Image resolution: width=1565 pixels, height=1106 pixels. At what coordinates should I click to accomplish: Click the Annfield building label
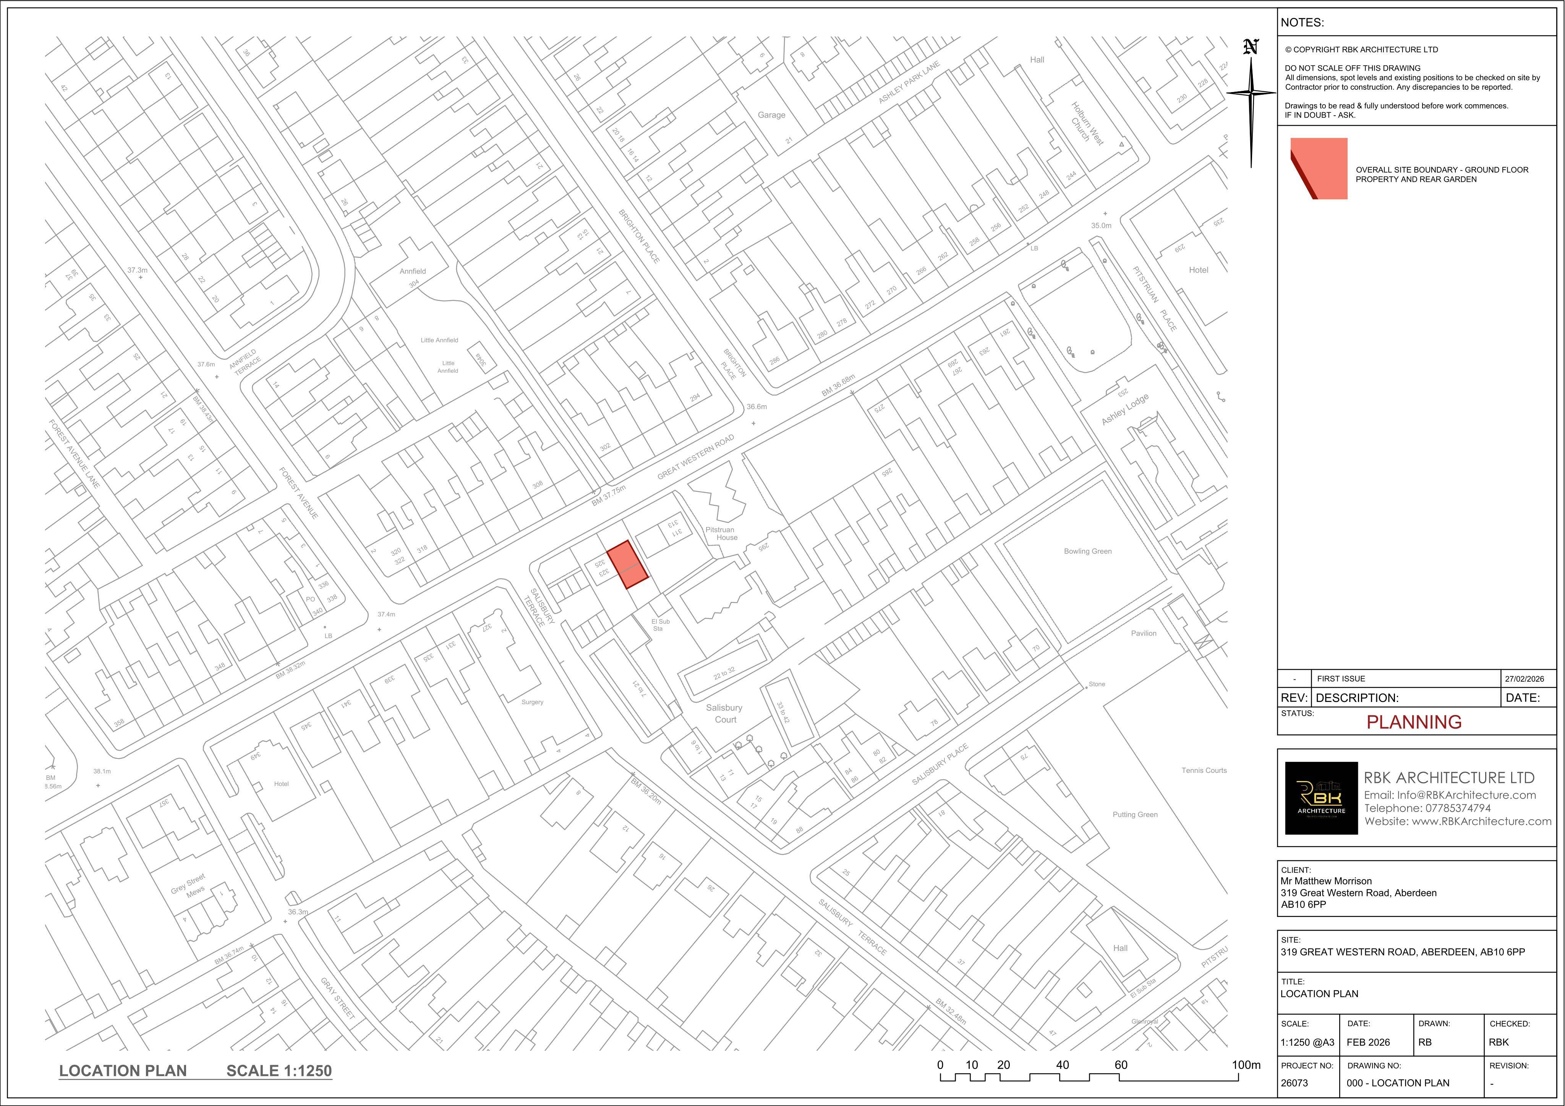tap(412, 271)
